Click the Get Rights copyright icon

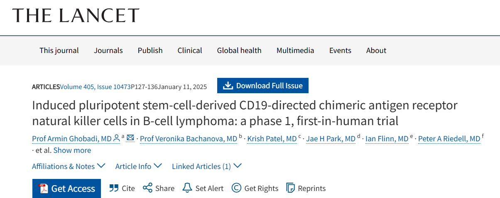(x=236, y=188)
